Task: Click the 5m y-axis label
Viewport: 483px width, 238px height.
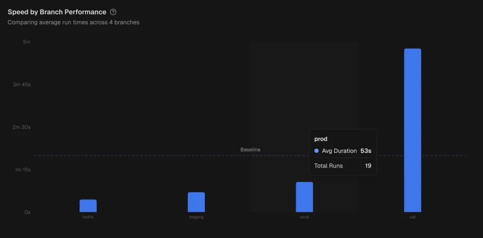Action: tap(27, 42)
